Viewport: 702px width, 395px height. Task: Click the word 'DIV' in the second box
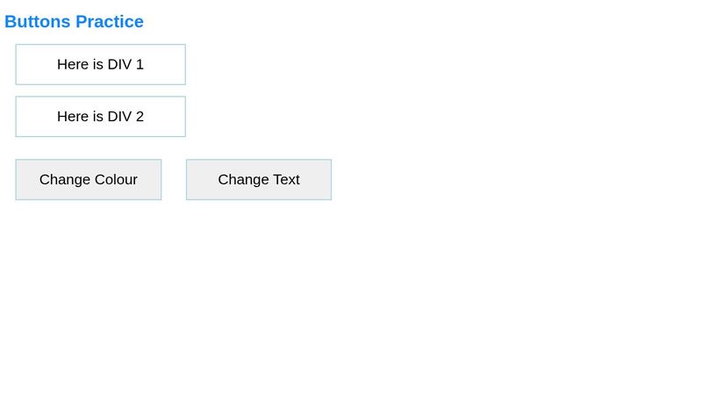119,117
